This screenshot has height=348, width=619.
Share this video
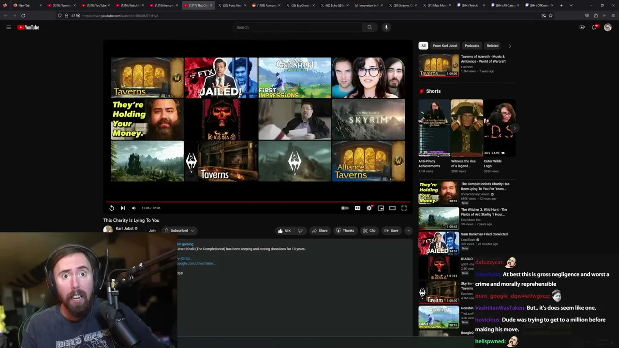point(320,231)
